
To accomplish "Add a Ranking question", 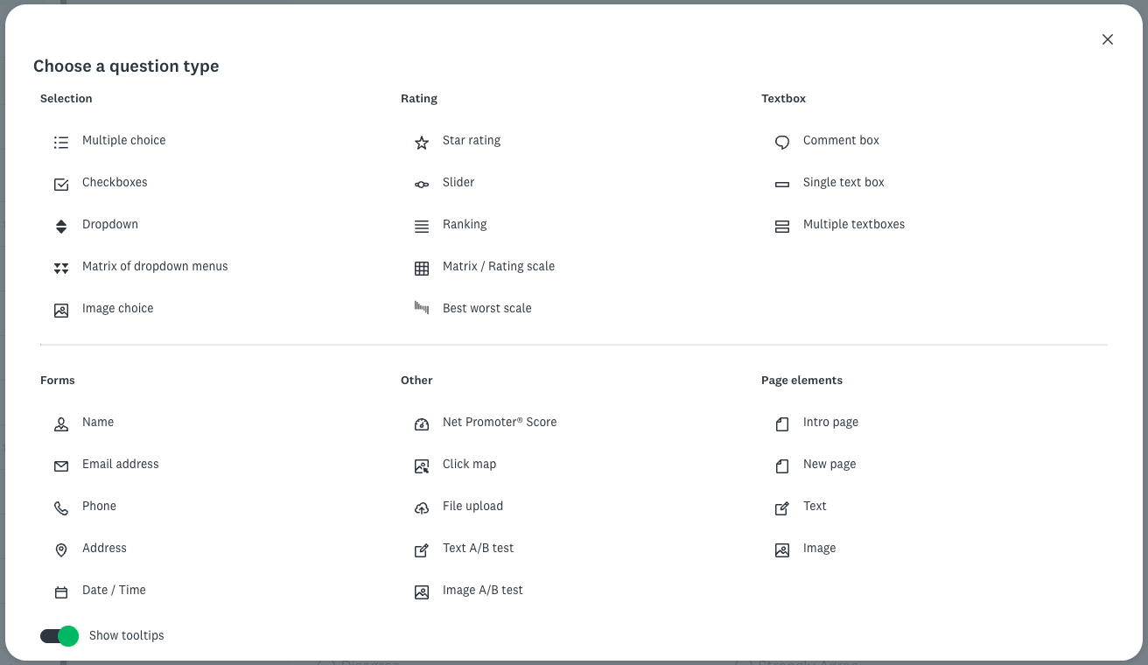I will coord(465,224).
